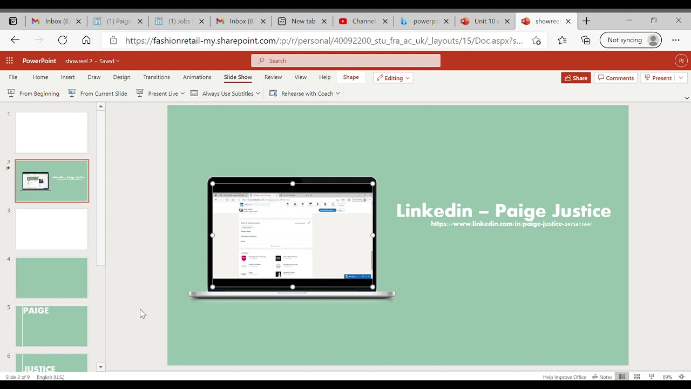The height and width of the screenshot is (389, 691).
Task: Add this page to favorites star
Action: [x=536, y=41]
